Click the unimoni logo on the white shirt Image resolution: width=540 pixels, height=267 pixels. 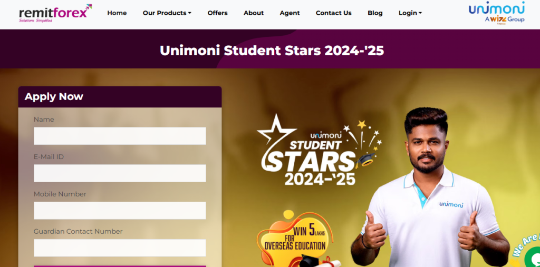point(451,204)
